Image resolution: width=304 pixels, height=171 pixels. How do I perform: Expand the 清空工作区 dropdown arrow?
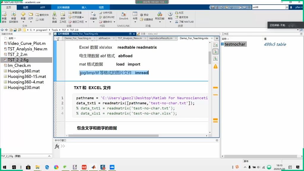point(86,22)
